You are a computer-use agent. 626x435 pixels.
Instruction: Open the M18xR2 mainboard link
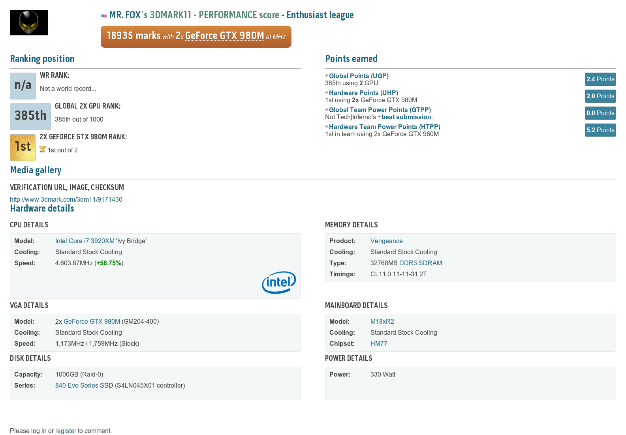click(382, 321)
